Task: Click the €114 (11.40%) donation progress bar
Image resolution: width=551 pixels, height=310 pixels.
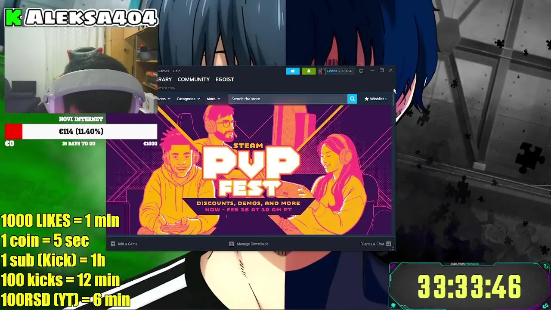Action: (81, 131)
